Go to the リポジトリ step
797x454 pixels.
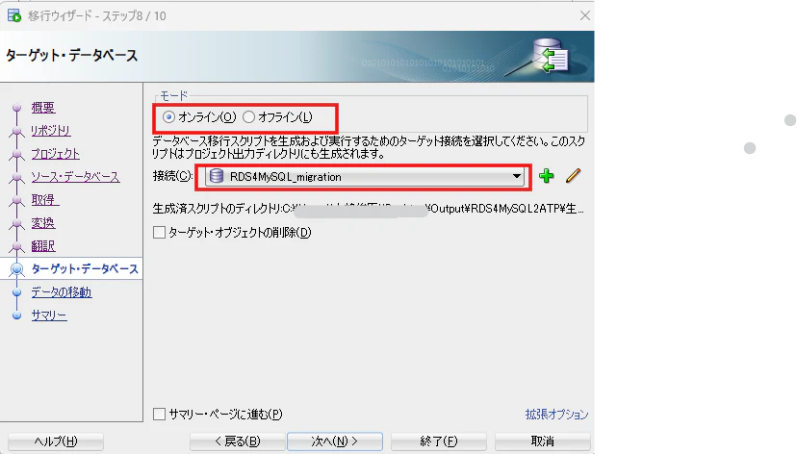pos(51,131)
